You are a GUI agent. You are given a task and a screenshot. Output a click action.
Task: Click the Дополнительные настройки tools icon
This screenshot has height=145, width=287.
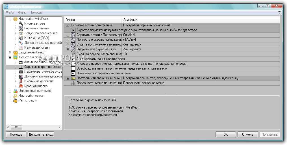[21, 43]
